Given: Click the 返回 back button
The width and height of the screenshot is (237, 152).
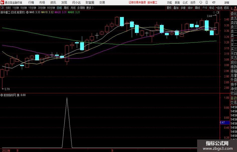Looking at the screenshot, I should [226, 8].
